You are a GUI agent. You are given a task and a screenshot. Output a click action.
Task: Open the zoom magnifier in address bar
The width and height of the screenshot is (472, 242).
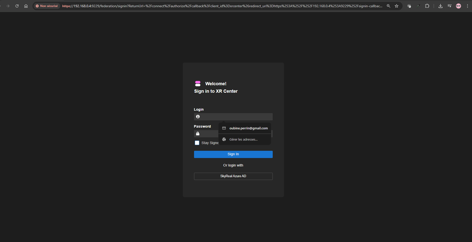tap(388, 6)
